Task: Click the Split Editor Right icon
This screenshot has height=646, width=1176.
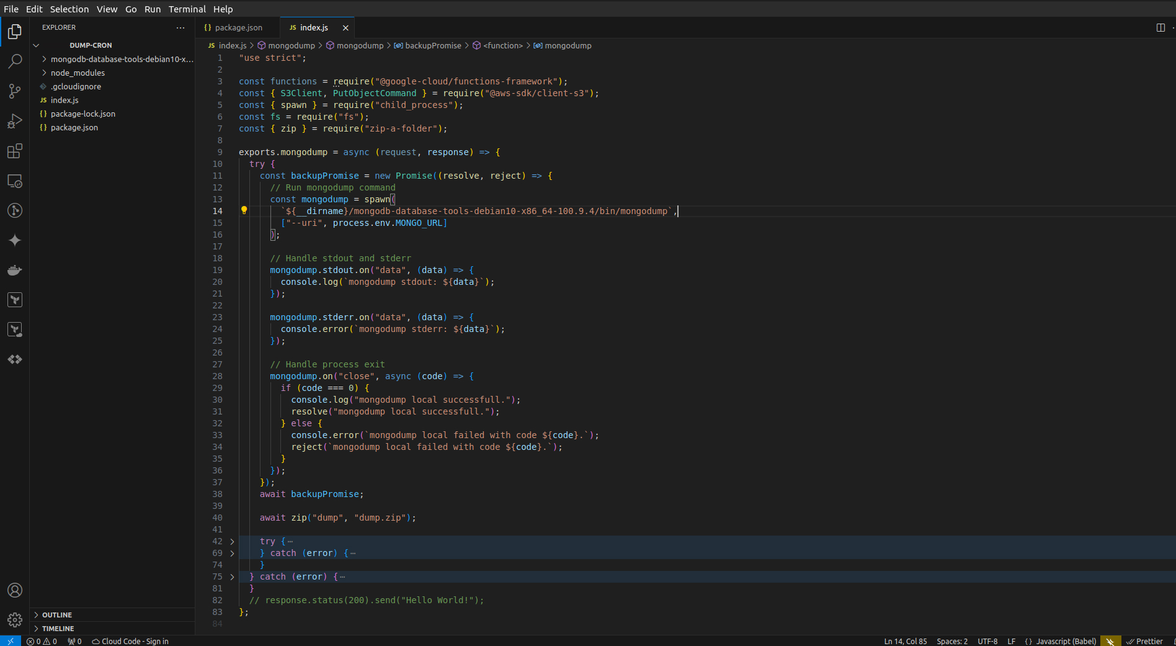Action: pos(1160,27)
